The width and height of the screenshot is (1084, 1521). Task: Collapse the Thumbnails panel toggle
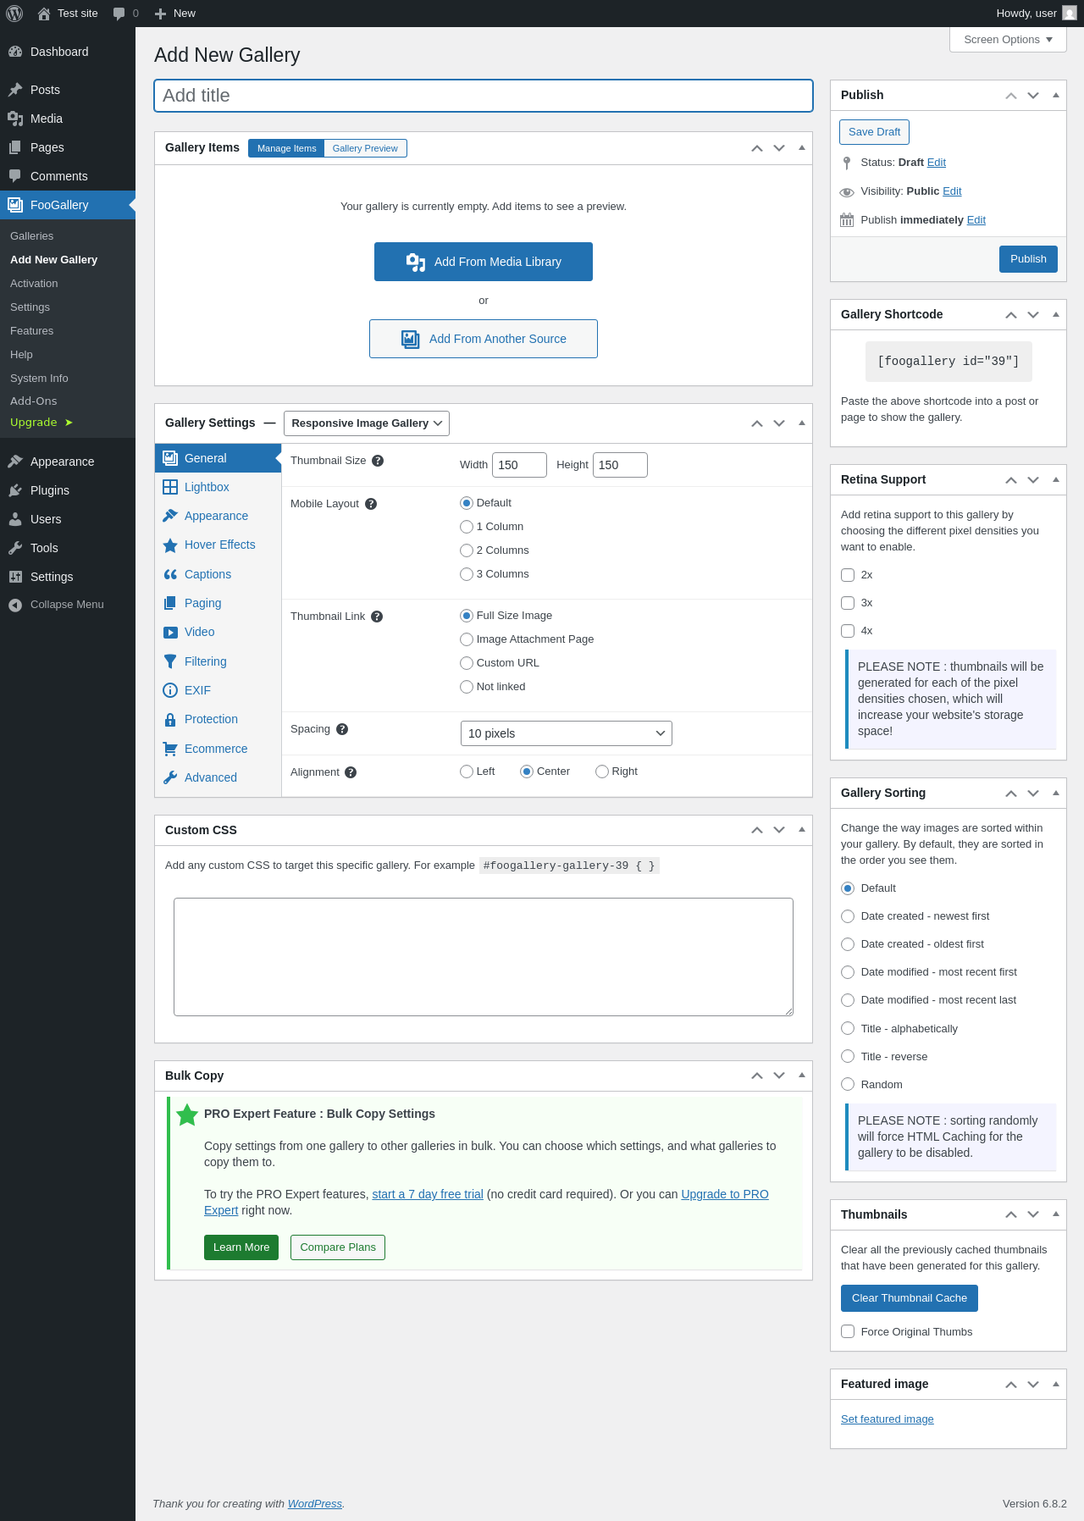tap(1055, 1214)
